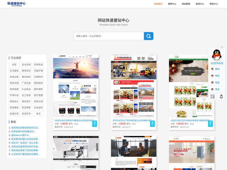Image resolution: width=227 pixels, height=170 pixels.
Task: Select the 全部 industry filter
Action: (x=14, y=65)
